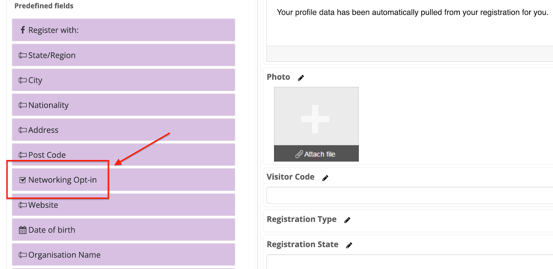This screenshot has width=553, height=269.
Task: Select the Post Code field block
Action: (x=123, y=155)
